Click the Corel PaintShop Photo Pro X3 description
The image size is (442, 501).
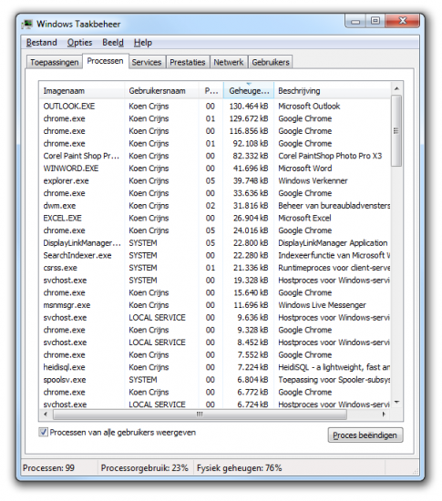click(x=330, y=156)
